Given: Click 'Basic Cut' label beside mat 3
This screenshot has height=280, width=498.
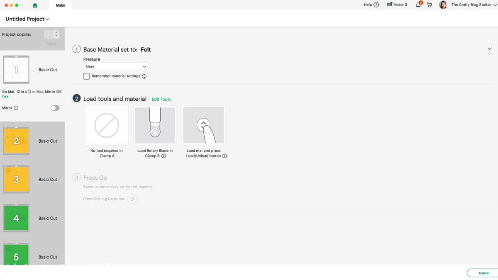Looking at the screenshot, I should click(x=48, y=180).
